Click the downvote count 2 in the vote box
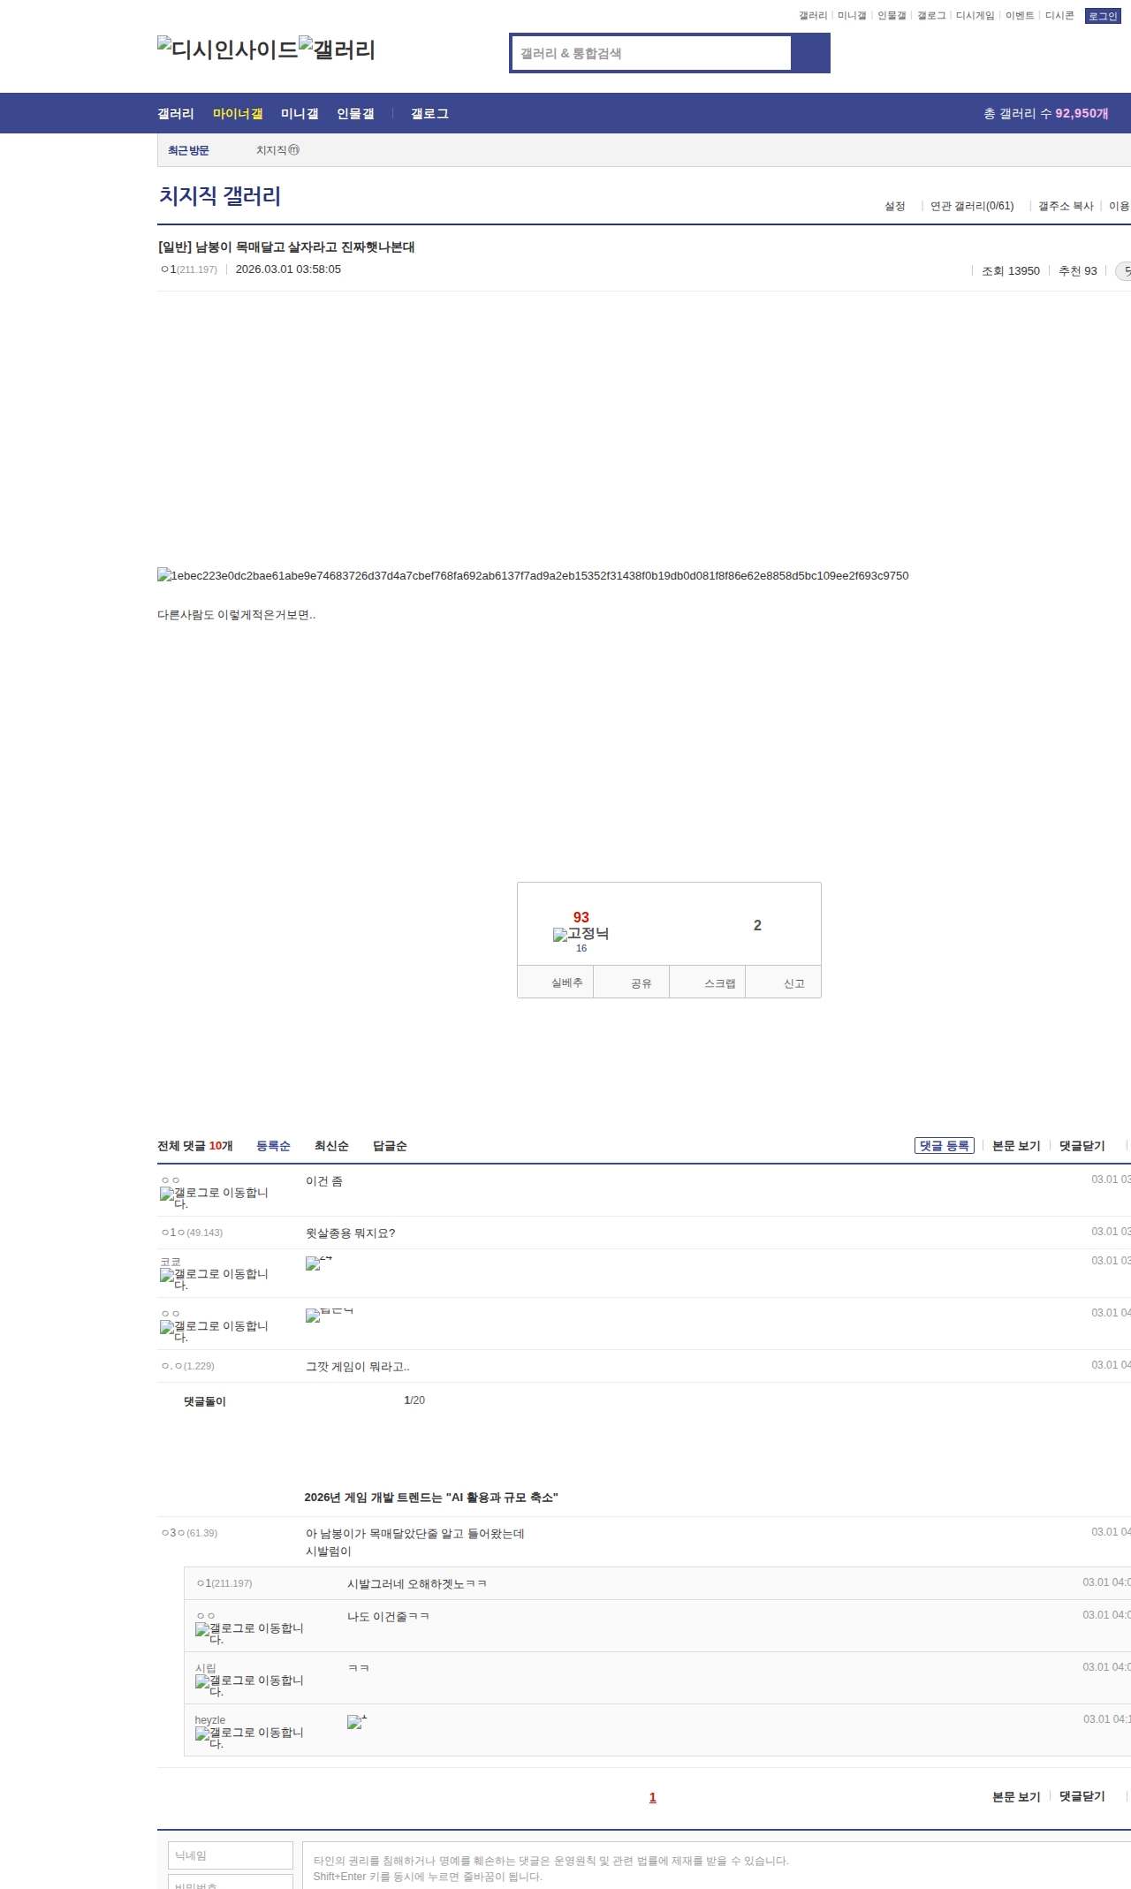This screenshot has width=1131, height=1889. point(757,925)
